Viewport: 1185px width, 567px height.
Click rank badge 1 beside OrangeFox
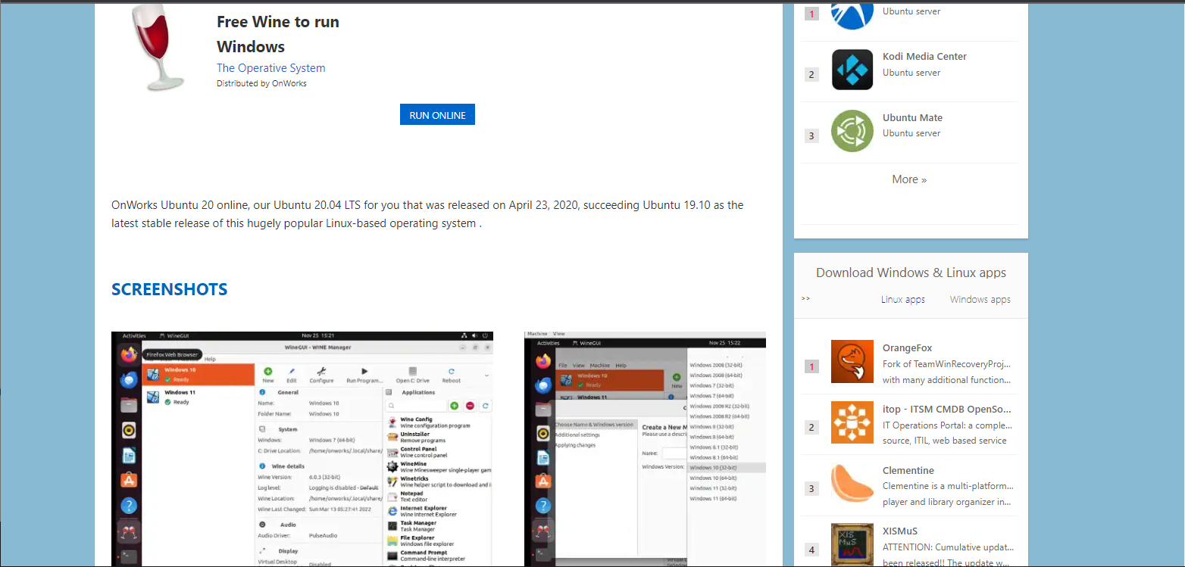coord(811,366)
